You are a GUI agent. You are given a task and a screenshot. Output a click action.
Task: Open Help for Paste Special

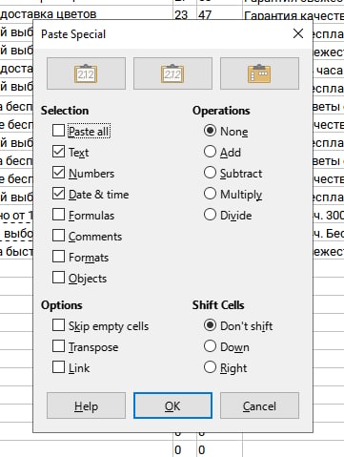(86, 405)
